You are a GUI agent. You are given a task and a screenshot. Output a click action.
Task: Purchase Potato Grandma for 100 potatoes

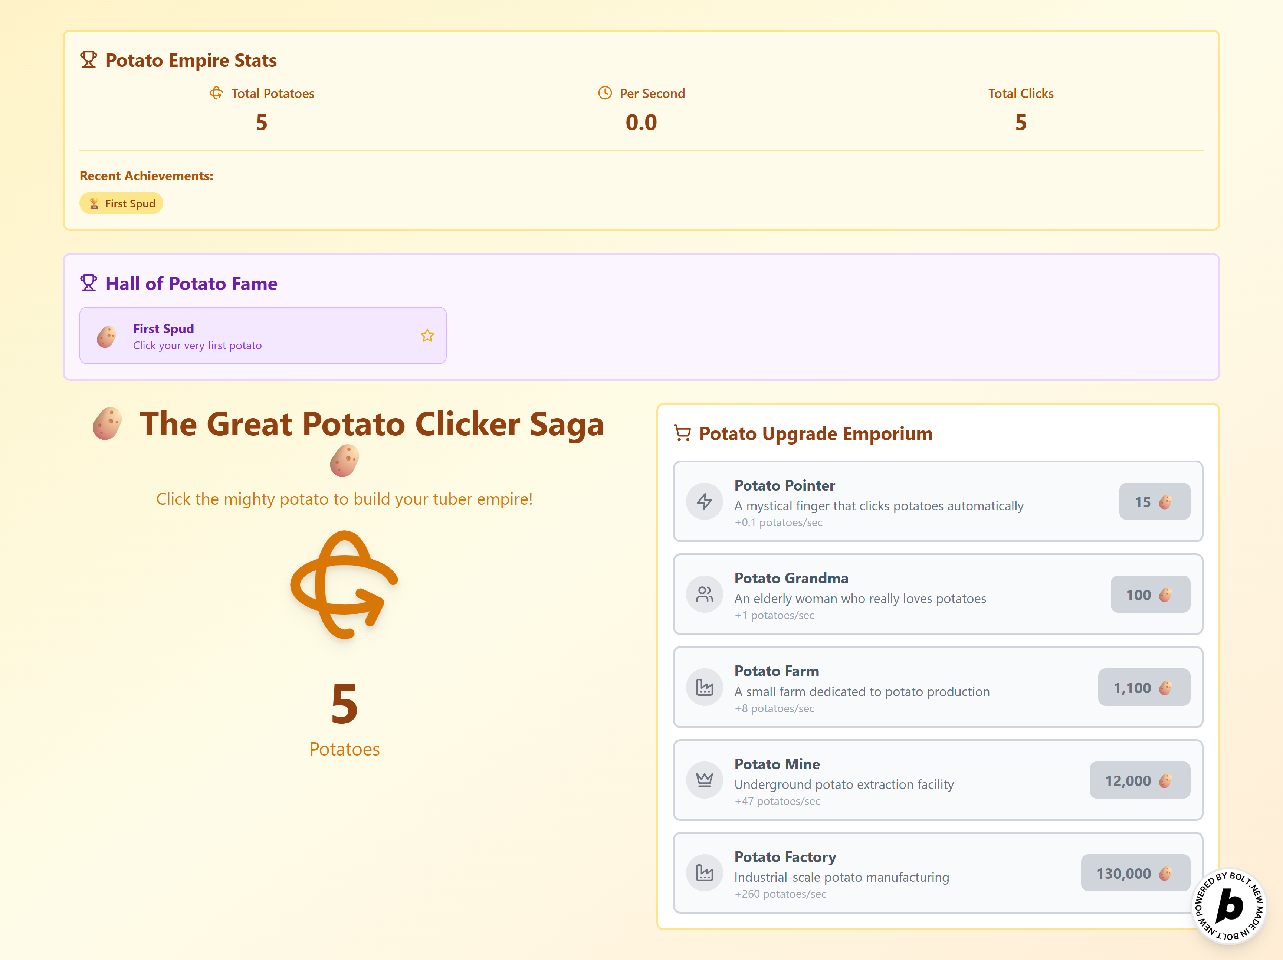coord(1150,594)
